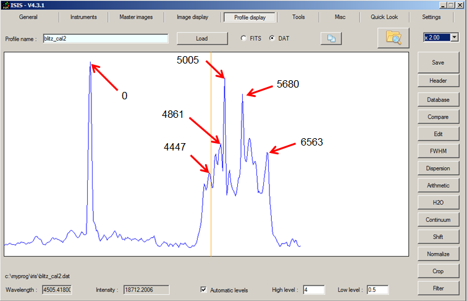This screenshot has width=467, height=301.
Task: Click the Profile name text field
Action: [106, 38]
